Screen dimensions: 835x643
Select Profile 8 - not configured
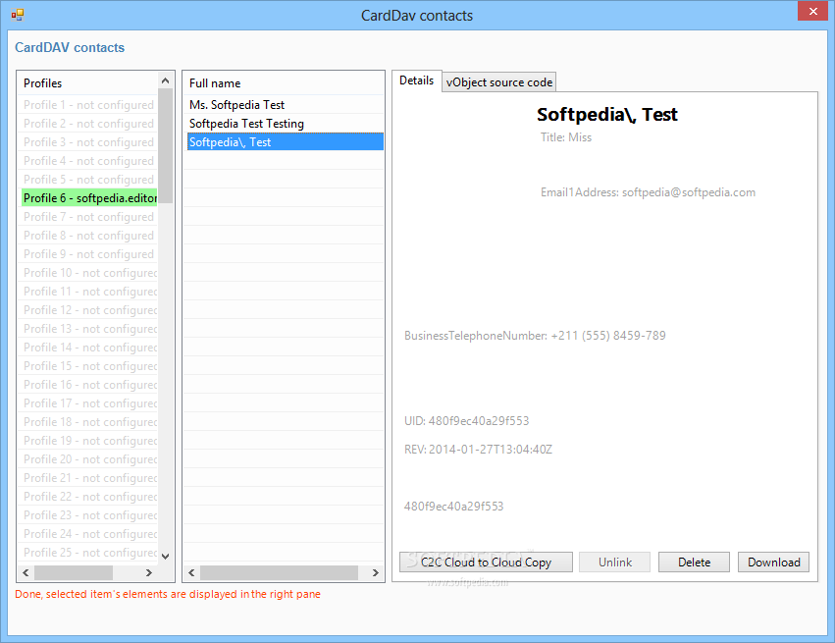point(89,236)
